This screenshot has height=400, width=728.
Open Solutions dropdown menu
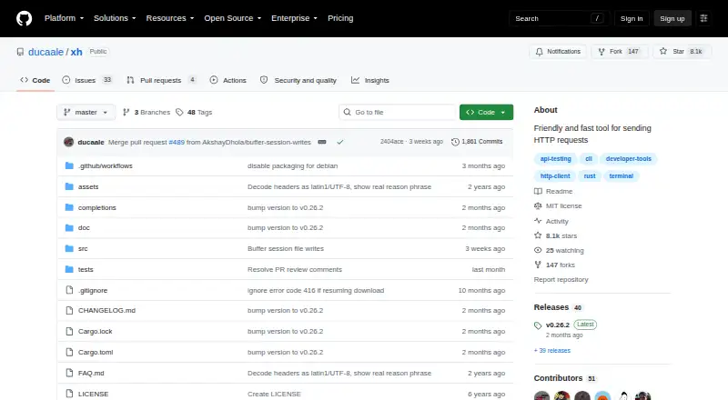point(115,18)
